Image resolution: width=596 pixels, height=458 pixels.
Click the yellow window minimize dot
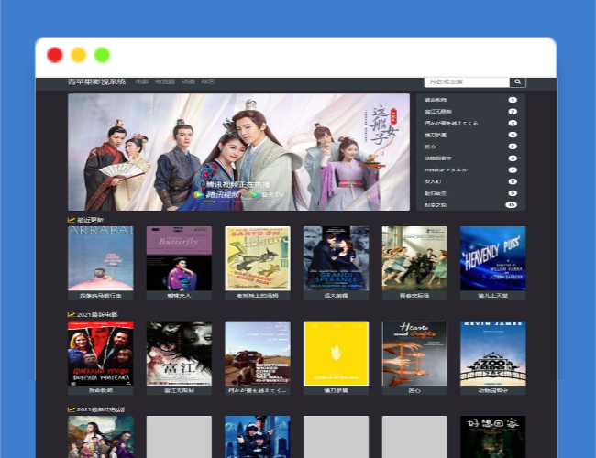click(x=79, y=55)
